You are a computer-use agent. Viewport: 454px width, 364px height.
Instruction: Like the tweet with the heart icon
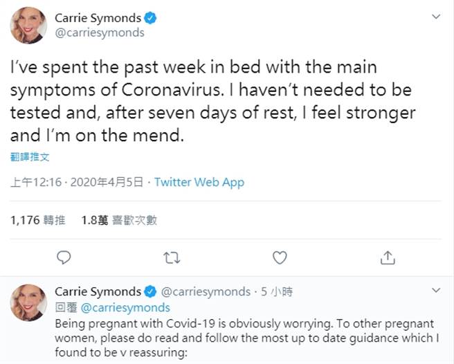pos(280,257)
